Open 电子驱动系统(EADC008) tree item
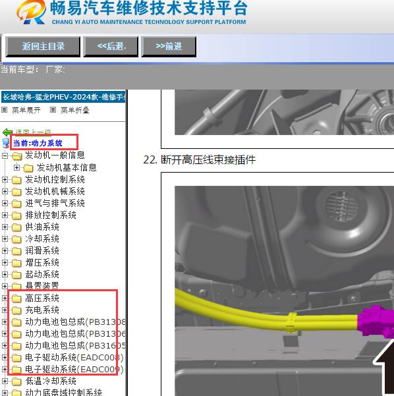The height and width of the screenshot is (396, 394). click(x=74, y=358)
